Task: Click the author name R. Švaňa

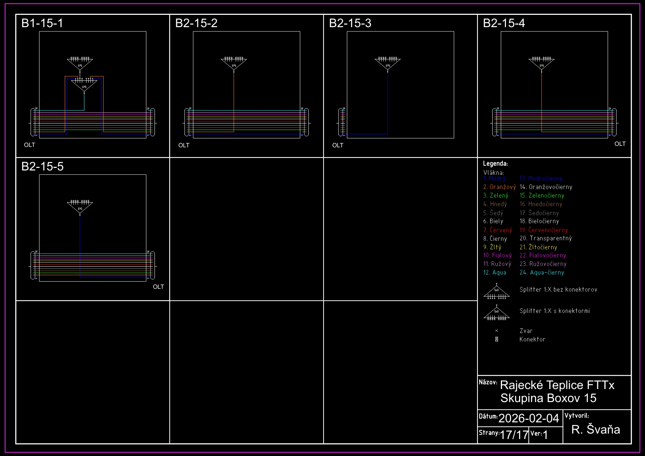Action: [x=595, y=430]
